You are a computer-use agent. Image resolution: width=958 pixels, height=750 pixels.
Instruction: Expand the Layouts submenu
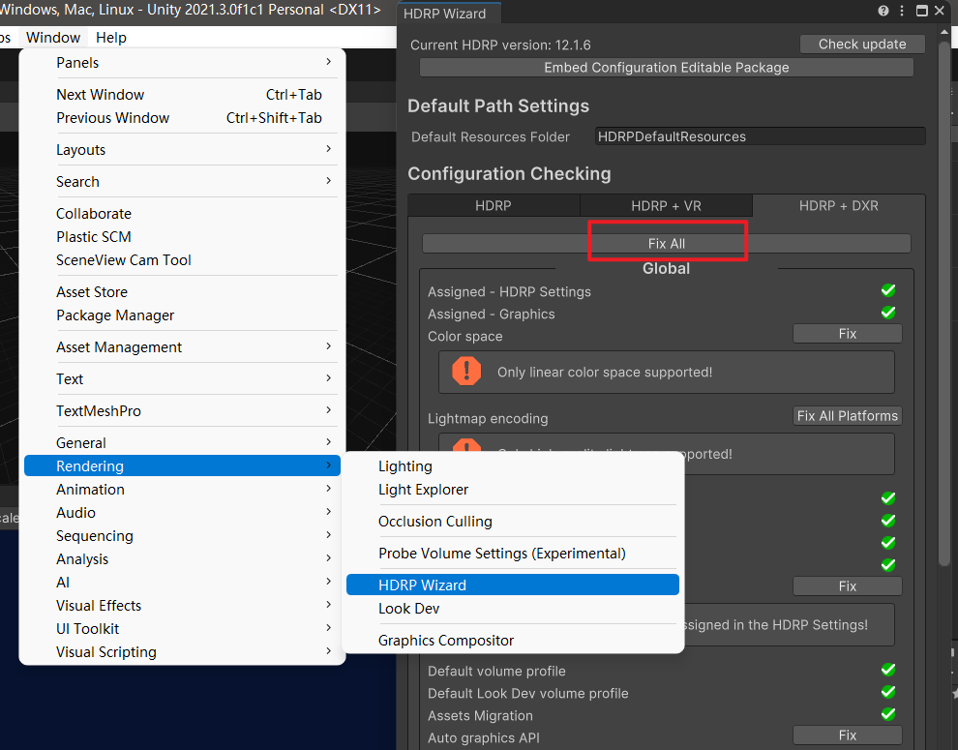coord(182,150)
